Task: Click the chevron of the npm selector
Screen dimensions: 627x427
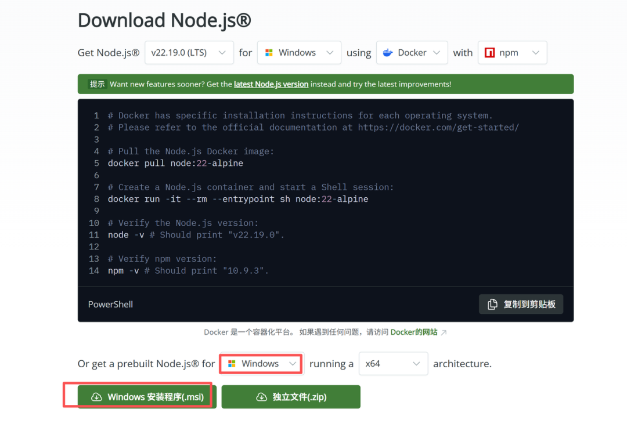Action: [536, 53]
